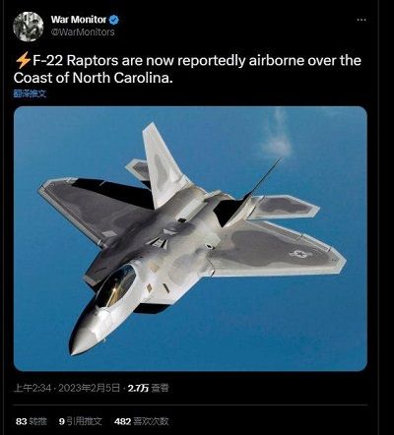Click the first line mentioning F-22 Raptors

pyautogui.click(x=188, y=61)
